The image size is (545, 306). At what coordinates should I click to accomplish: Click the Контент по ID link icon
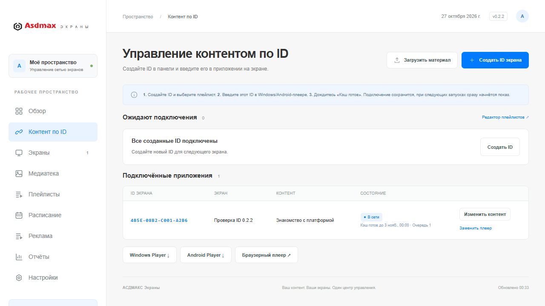pyautogui.click(x=19, y=132)
